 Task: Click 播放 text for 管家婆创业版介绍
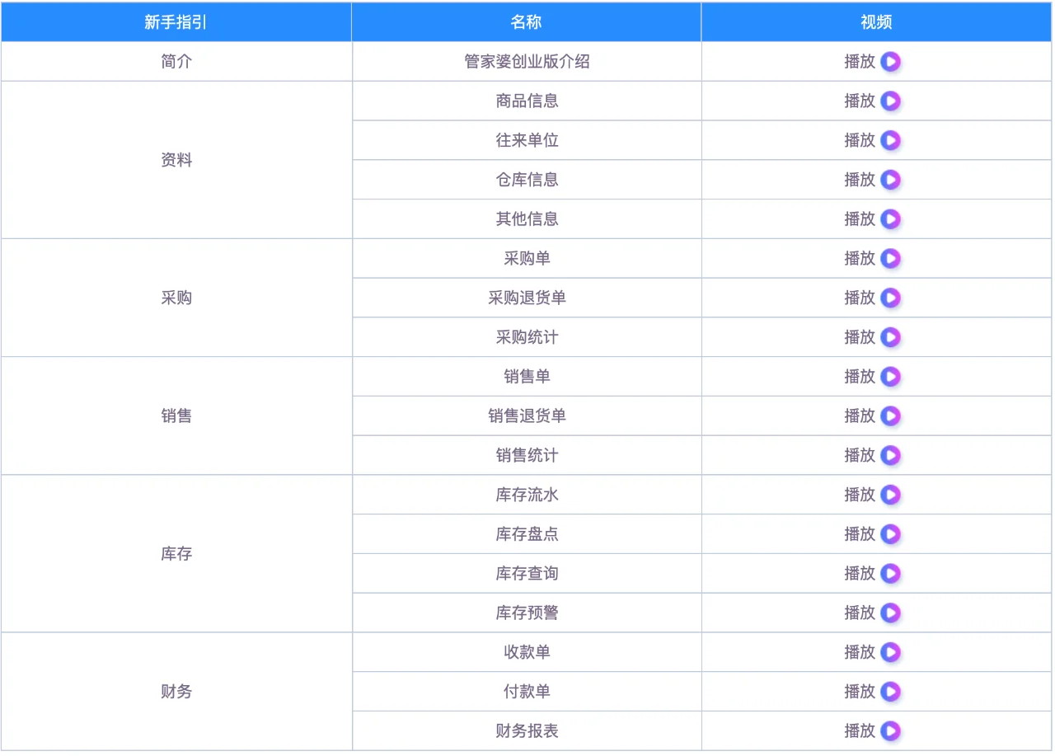[860, 62]
